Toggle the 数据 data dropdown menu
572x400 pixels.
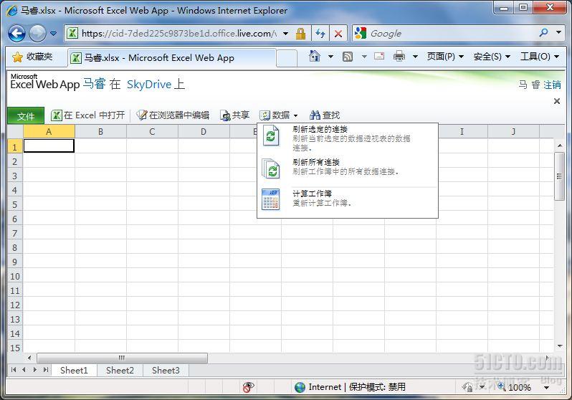pos(279,115)
